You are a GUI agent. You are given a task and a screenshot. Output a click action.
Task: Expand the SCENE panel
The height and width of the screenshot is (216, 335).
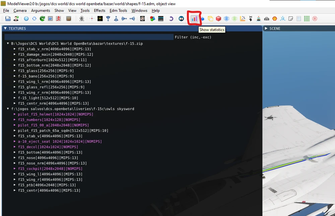pyautogui.click(x=266, y=28)
